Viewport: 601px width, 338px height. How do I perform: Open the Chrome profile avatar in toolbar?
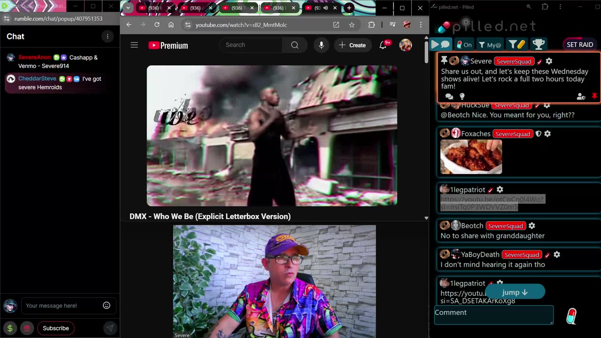(407, 25)
